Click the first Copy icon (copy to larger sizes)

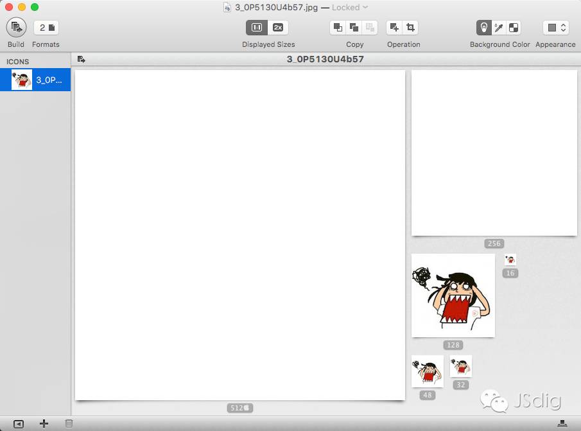click(x=338, y=28)
